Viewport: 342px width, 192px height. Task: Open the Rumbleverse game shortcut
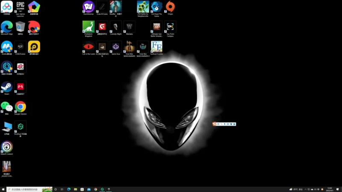(x=88, y=8)
